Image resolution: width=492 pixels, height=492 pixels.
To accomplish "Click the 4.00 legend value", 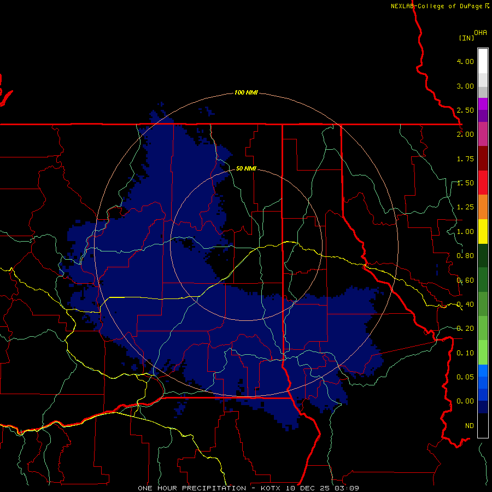I will tap(465, 61).
